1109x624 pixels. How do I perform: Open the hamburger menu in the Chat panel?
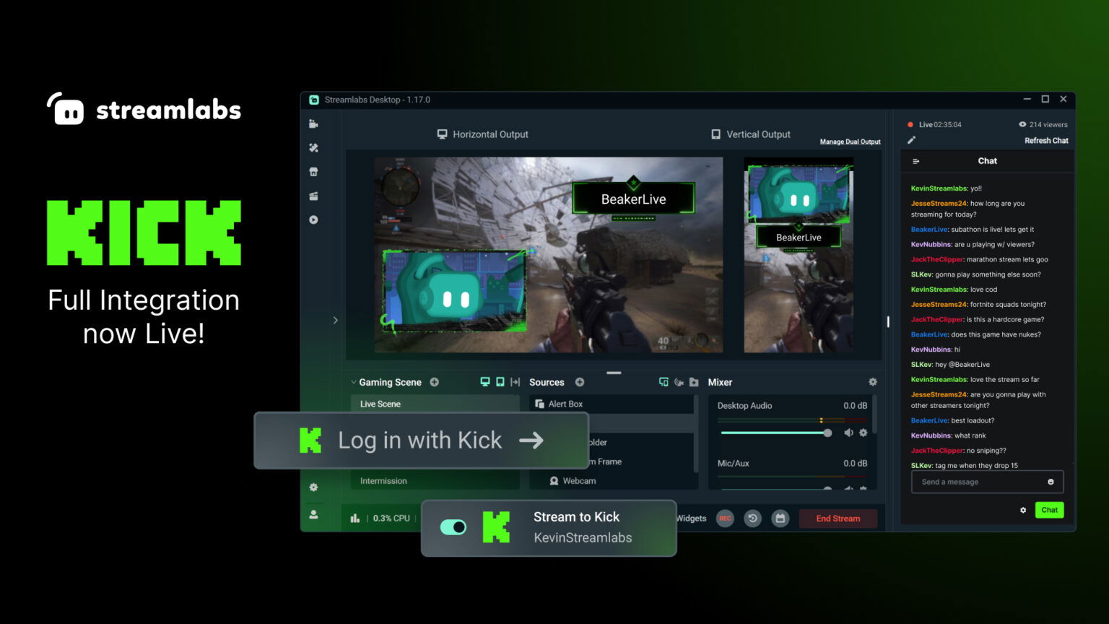click(916, 160)
